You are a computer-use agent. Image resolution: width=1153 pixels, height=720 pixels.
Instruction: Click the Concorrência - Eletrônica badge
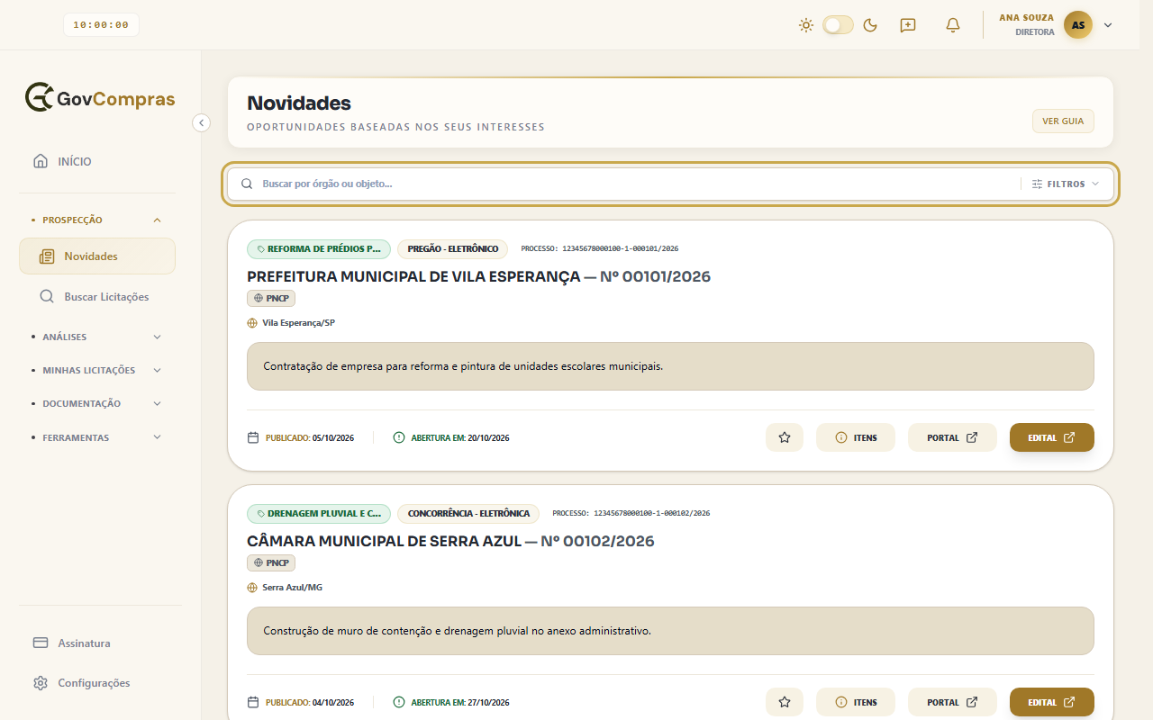(x=468, y=514)
